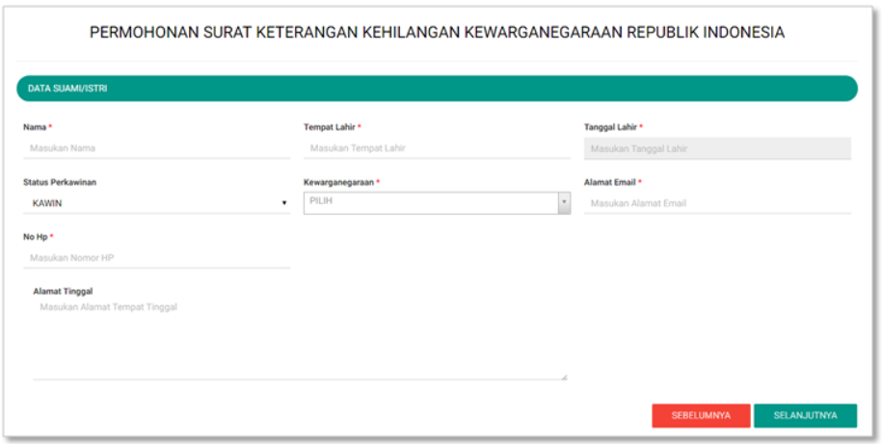Click the page title Permohonan Surat Keterangan
Viewport: 882px width, 444px height.
437,33
